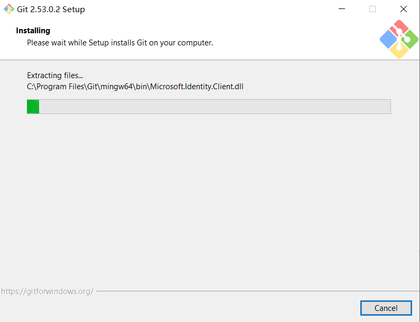Screen dimensions: 420x322
Task: Click the disabled maximize button
Action: click(x=372, y=9)
